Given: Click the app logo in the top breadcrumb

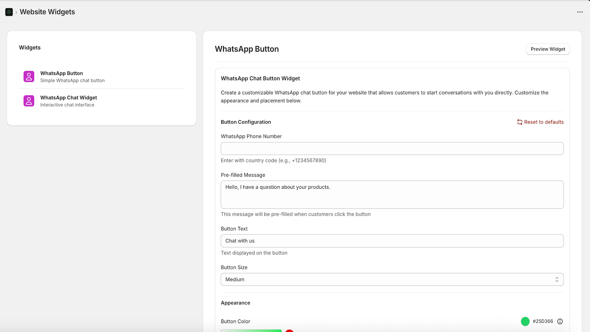Looking at the screenshot, I should 9,12.
